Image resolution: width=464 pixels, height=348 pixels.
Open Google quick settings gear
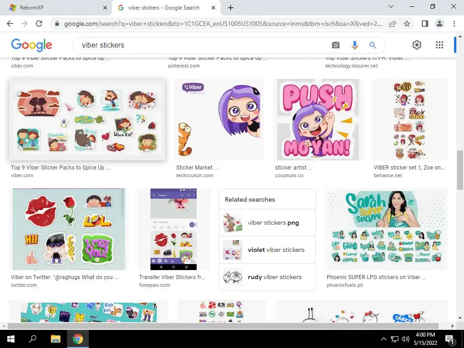click(417, 45)
